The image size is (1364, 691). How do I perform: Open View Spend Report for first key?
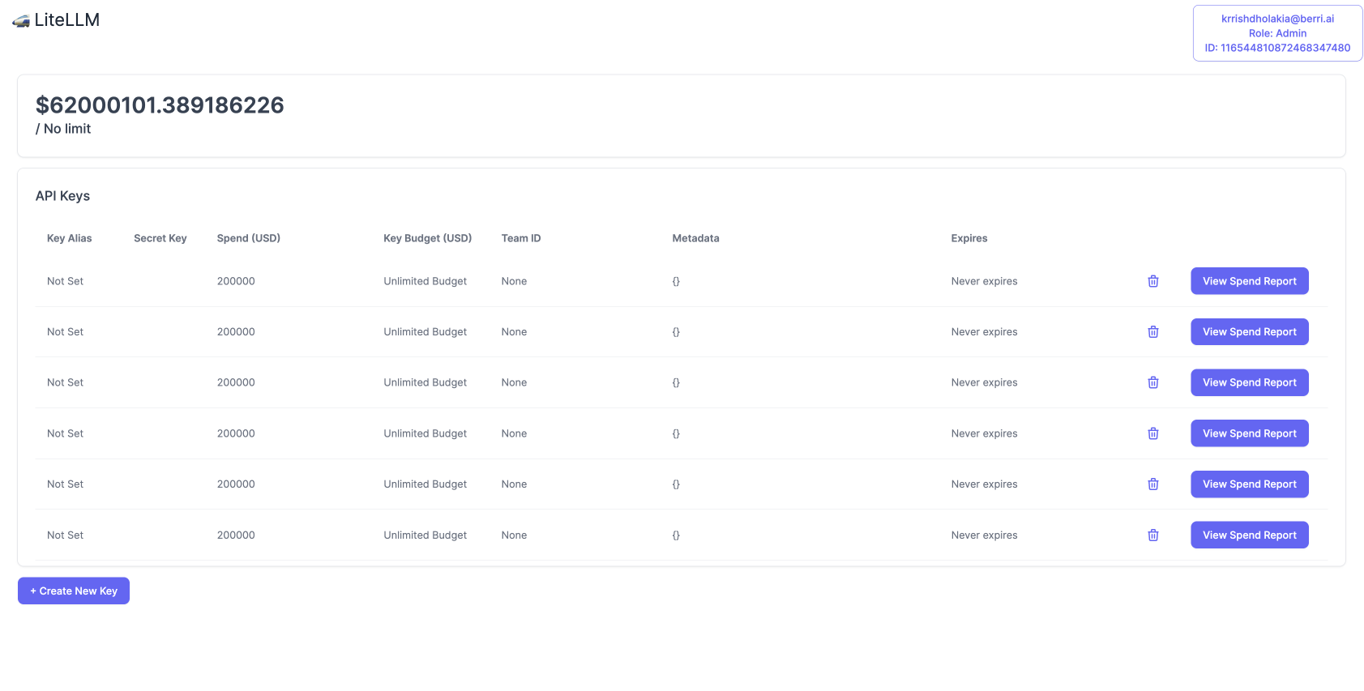[1249, 281]
